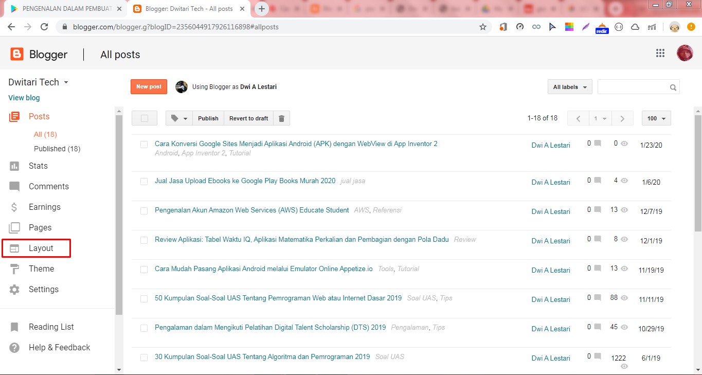Click author Dwi A Lestari on 1/23/20 row
The width and height of the screenshot is (702, 375).
[551, 145]
